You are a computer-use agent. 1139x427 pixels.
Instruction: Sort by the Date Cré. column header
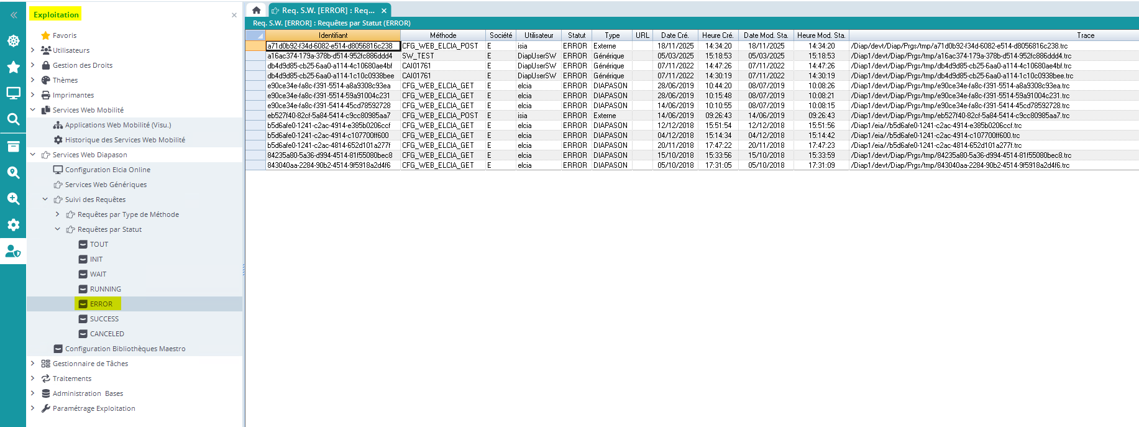[674, 35]
